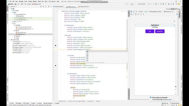Run the app with the green play icon
This screenshot has width=189, height=106.
point(149,4)
